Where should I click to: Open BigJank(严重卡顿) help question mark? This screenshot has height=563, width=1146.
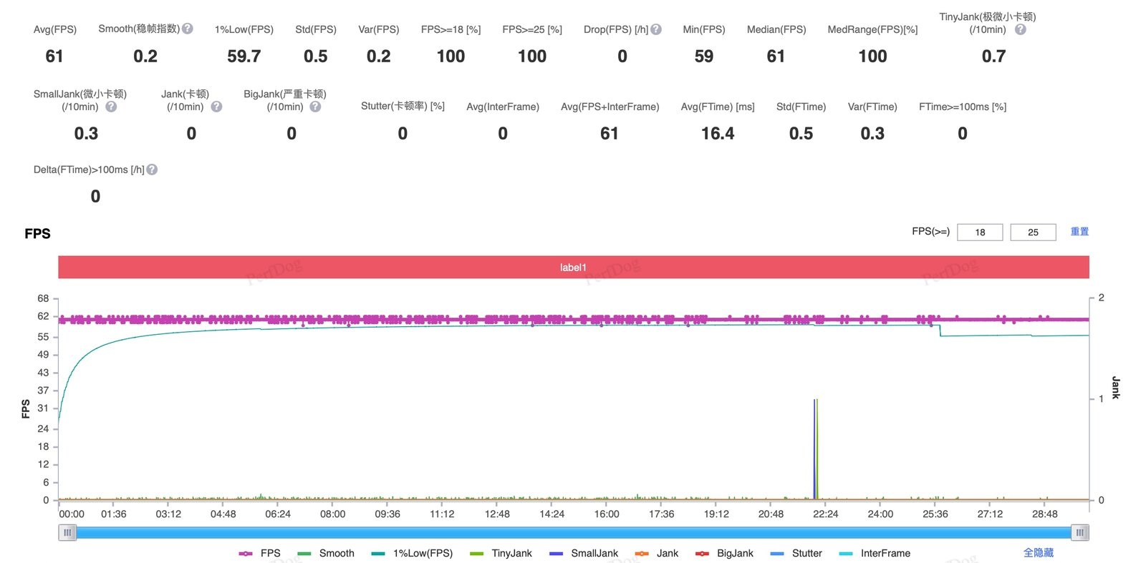[315, 107]
